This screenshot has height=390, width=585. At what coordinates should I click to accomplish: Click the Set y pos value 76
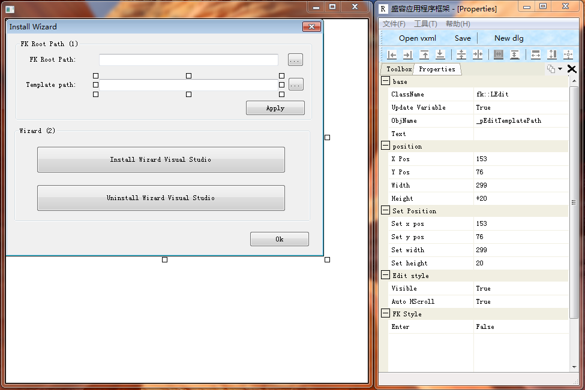pyautogui.click(x=521, y=237)
